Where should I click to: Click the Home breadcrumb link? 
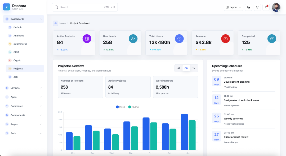(62, 23)
